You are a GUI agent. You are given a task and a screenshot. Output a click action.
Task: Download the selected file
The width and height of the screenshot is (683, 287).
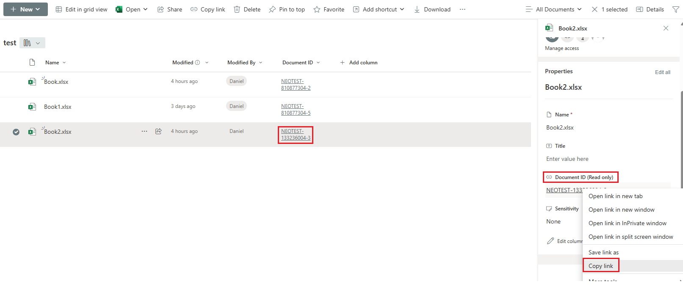click(432, 9)
